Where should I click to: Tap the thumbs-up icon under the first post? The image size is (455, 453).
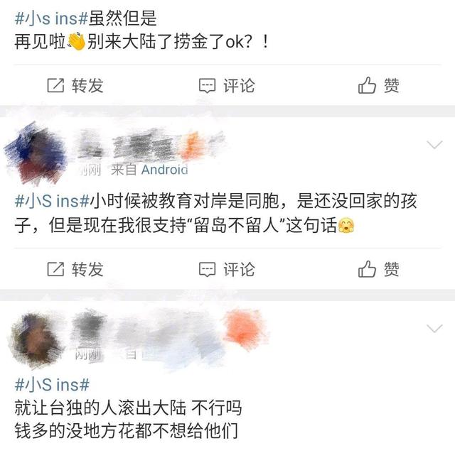[367, 85]
